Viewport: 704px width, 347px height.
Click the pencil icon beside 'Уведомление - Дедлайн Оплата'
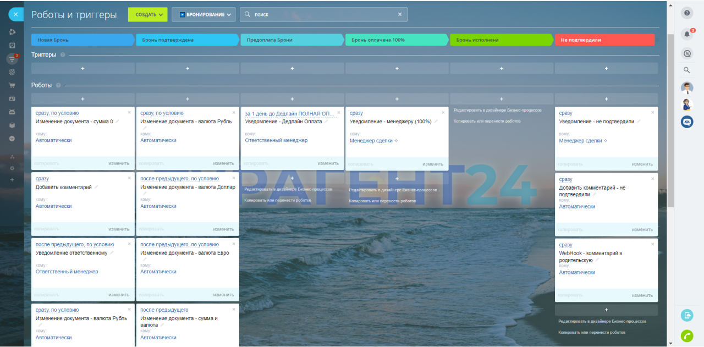326,122
